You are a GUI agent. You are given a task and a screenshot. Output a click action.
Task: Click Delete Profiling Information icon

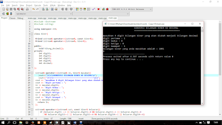pos(107,9)
